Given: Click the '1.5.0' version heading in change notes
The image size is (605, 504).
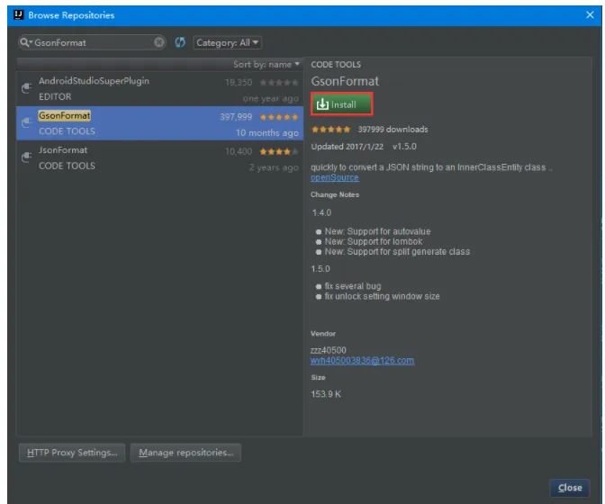Looking at the screenshot, I should [321, 269].
